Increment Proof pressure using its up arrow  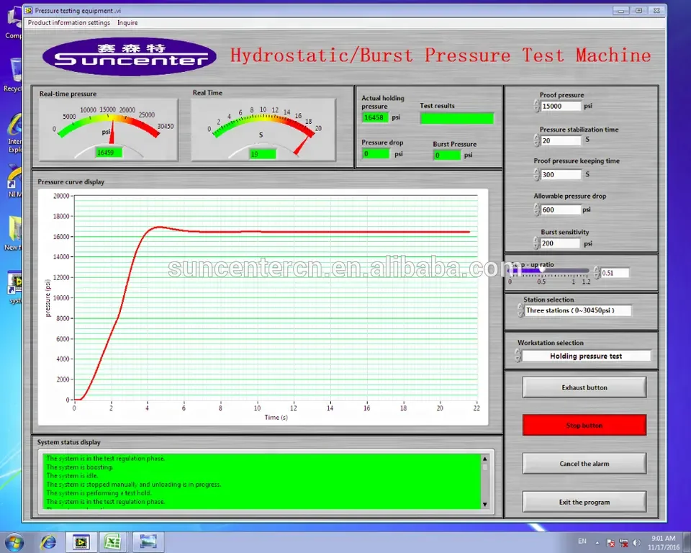(536, 103)
